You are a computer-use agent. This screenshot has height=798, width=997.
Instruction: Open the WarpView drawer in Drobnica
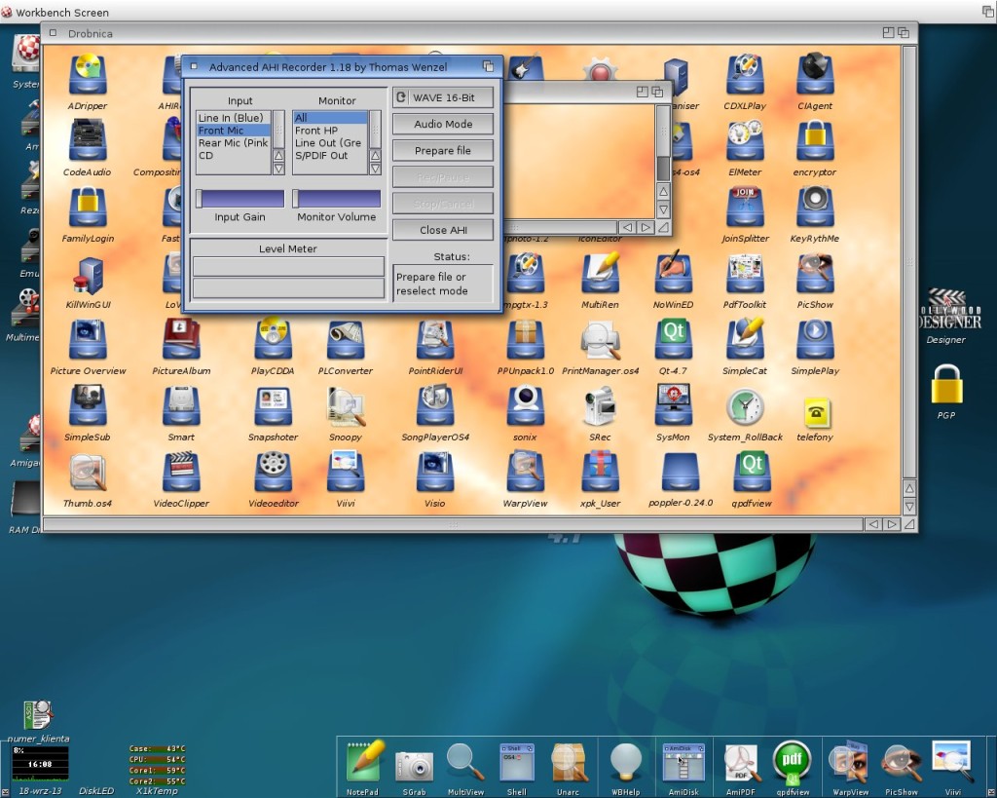pos(525,473)
